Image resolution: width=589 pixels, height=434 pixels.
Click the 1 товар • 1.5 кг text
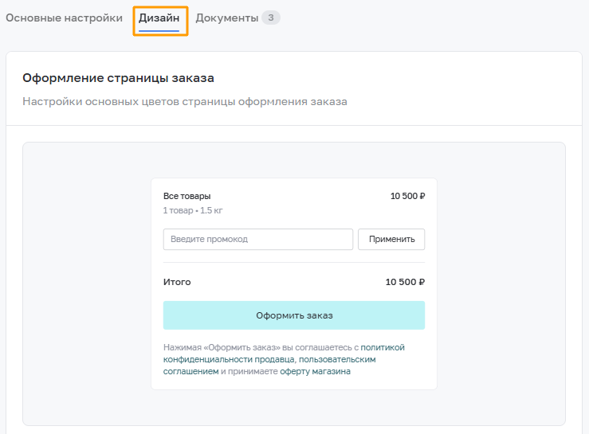(x=193, y=210)
